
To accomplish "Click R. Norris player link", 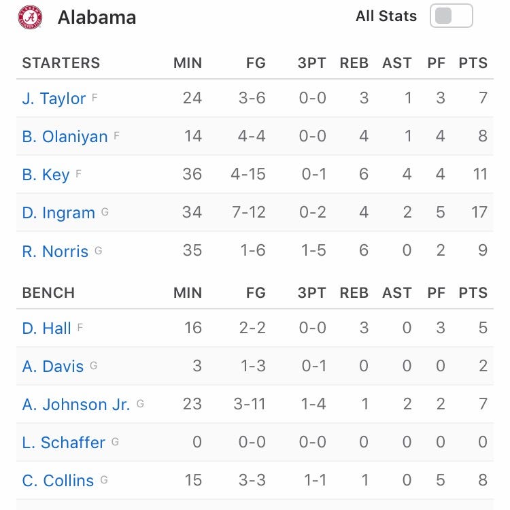I will 55,251.
